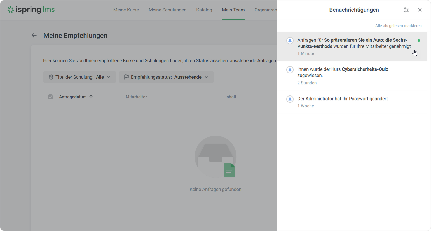Viewport: 431px width, 231px height.
Task: Close the Benachrichtigungen panel
Action: 420,10
